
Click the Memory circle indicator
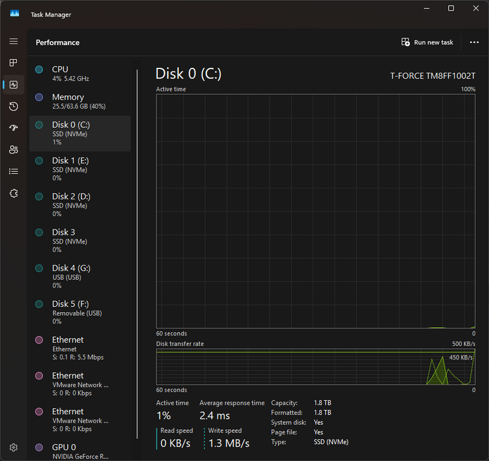(39, 97)
